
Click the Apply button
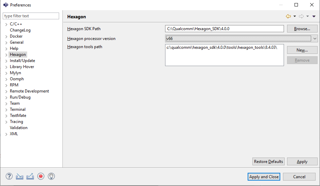pyautogui.click(x=302, y=162)
